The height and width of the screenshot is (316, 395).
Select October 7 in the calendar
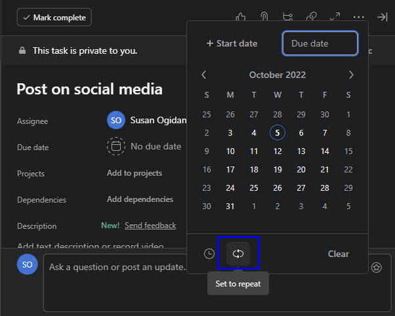coord(325,132)
